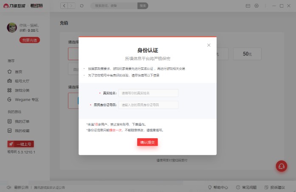Click the 居民身份证号码 input field
Image resolution: width=296 pixels, height=192 pixels.
148,105
